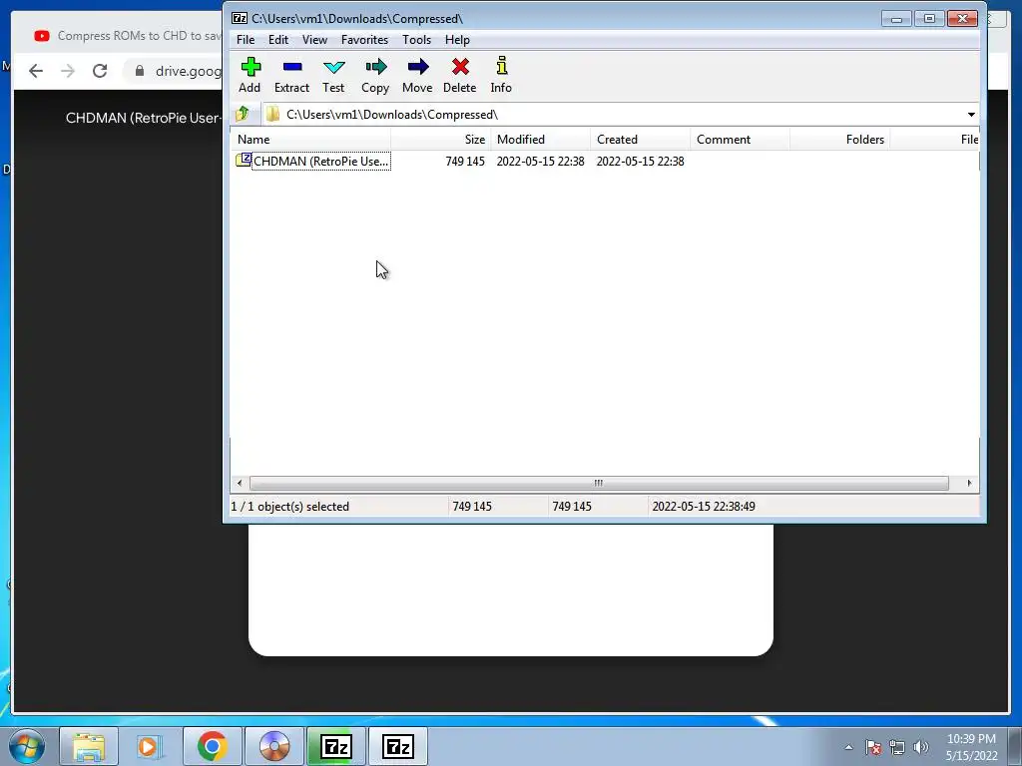
Task: Sort by the Comment column header
Action: [740, 140]
